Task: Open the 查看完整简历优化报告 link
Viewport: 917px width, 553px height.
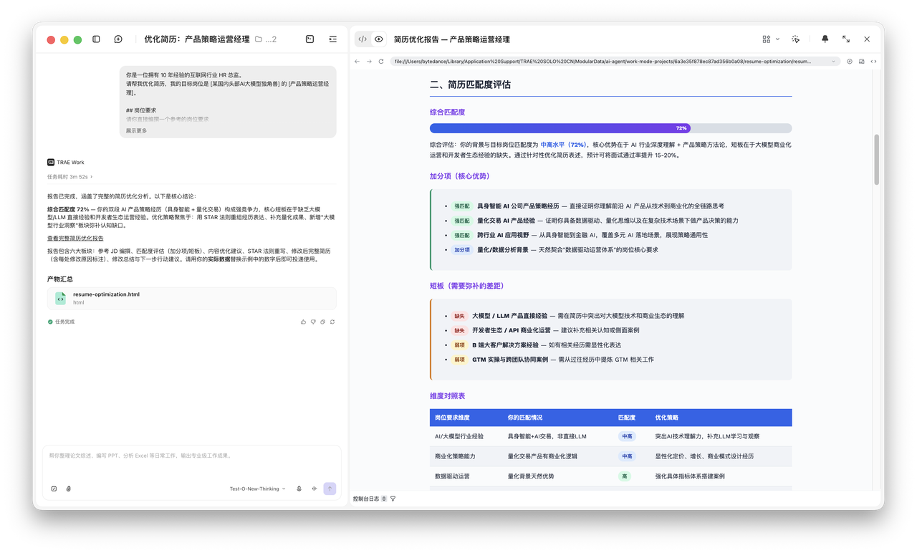Action: coord(75,239)
